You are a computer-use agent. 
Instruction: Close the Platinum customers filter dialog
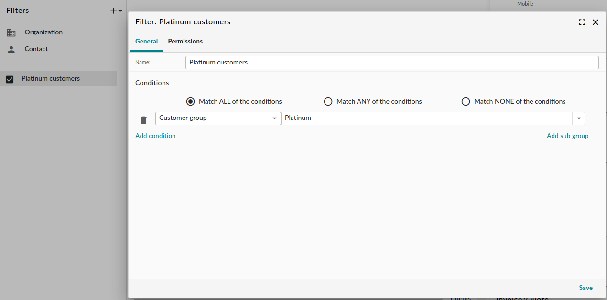[x=595, y=22]
